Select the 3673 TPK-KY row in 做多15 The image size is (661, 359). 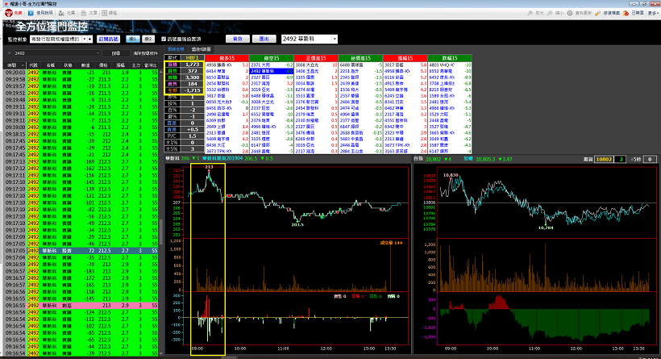pyautogui.click(x=227, y=151)
